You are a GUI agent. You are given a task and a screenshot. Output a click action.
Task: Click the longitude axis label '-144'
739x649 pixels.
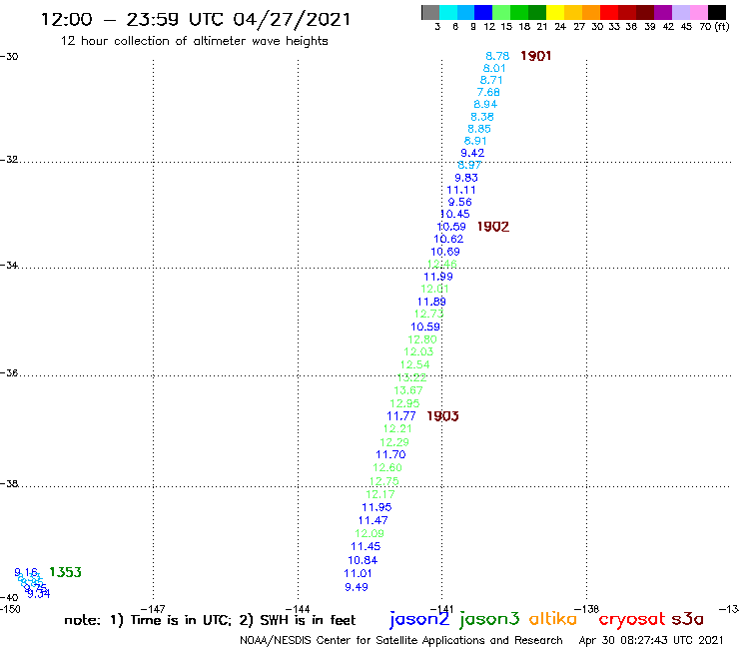[x=298, y=609]
